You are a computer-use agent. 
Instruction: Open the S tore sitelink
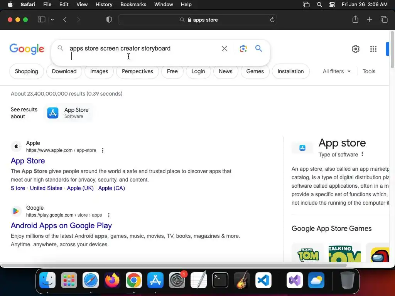click(x=18, y=188)
